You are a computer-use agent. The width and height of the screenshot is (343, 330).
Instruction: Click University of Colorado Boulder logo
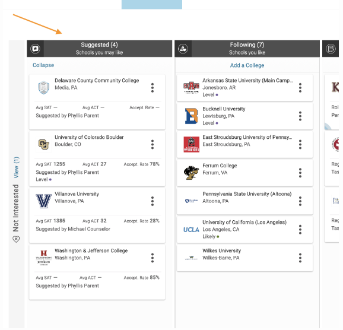point(44,144)
